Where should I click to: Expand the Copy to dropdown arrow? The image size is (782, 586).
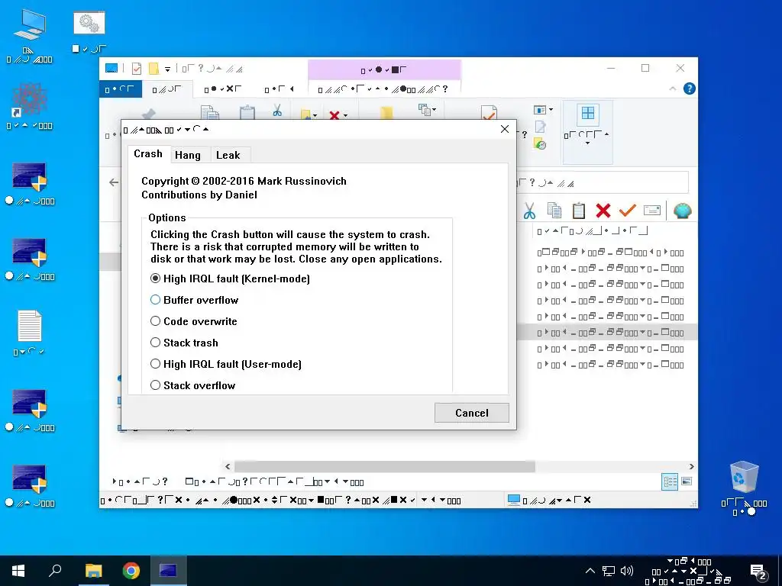click(x=434, y=110)
